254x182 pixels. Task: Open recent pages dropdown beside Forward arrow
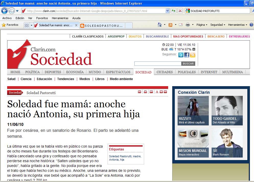point(17,11)
